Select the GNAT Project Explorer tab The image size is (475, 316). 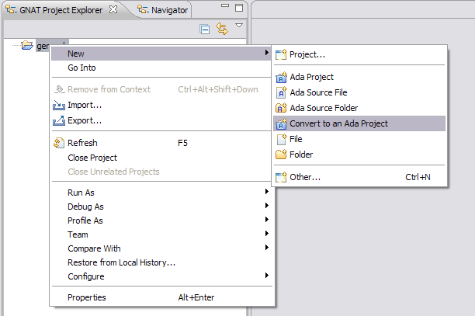pos(61,10)
